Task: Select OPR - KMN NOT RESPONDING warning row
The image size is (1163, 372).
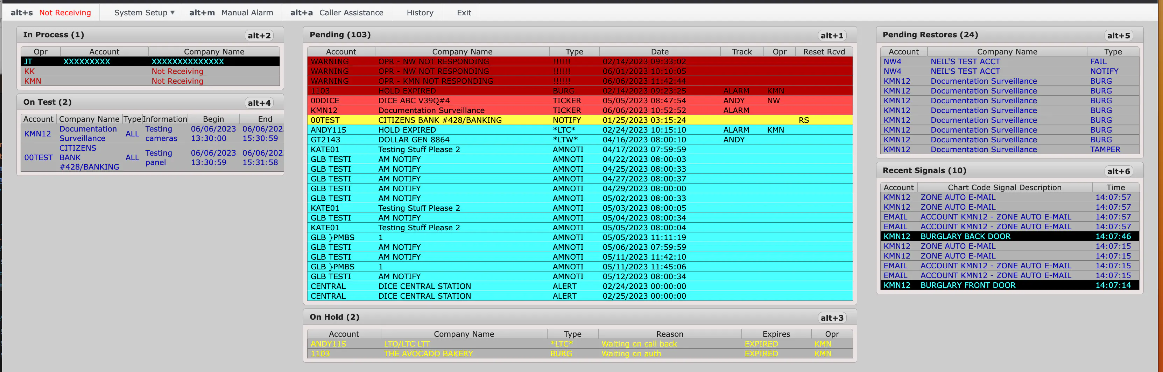Action: (580, 81)
